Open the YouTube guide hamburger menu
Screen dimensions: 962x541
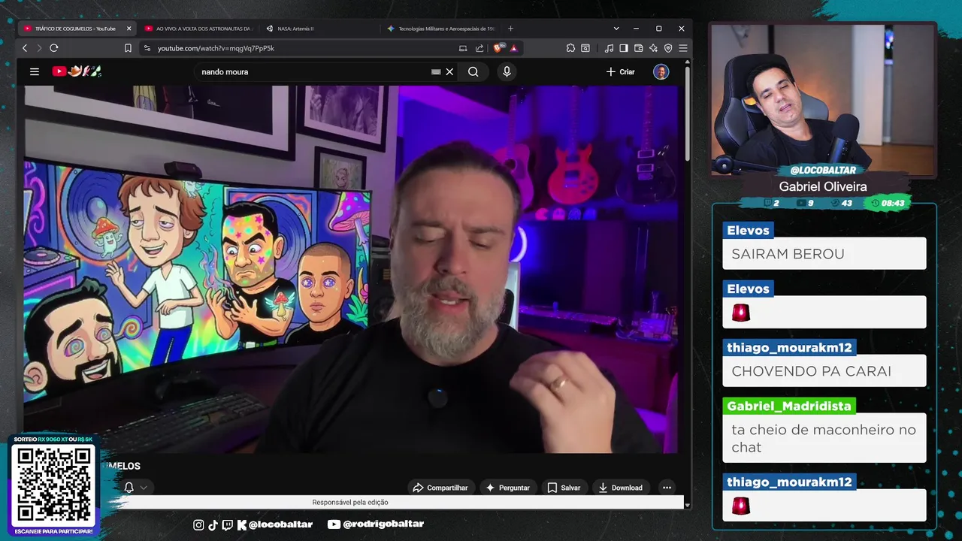point(35,71)
